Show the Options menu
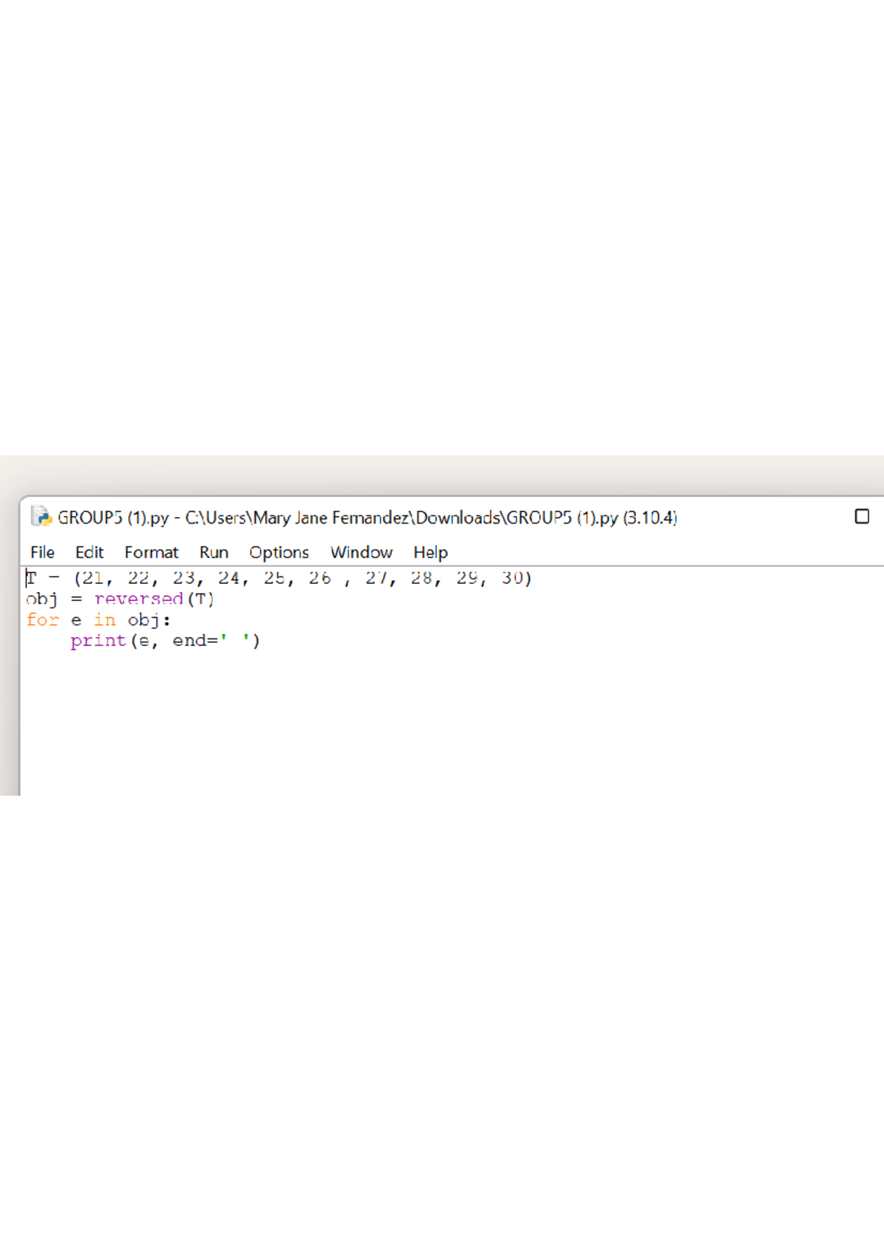884x1252 pixels. (x=278, y=552)
